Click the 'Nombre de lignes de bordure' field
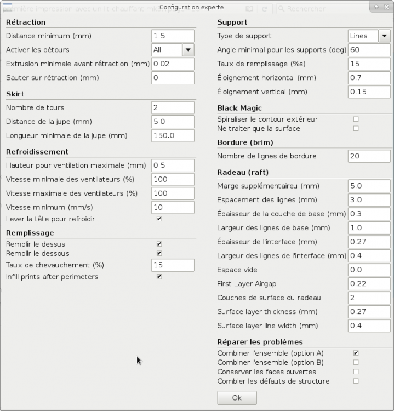394x411 pixels. pyautogui.click(x=369, y=156)
